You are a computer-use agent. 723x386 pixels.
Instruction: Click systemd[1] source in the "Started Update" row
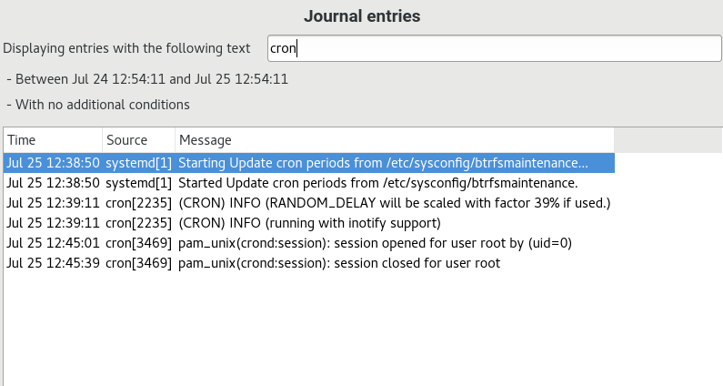click(x=139, y=183)
